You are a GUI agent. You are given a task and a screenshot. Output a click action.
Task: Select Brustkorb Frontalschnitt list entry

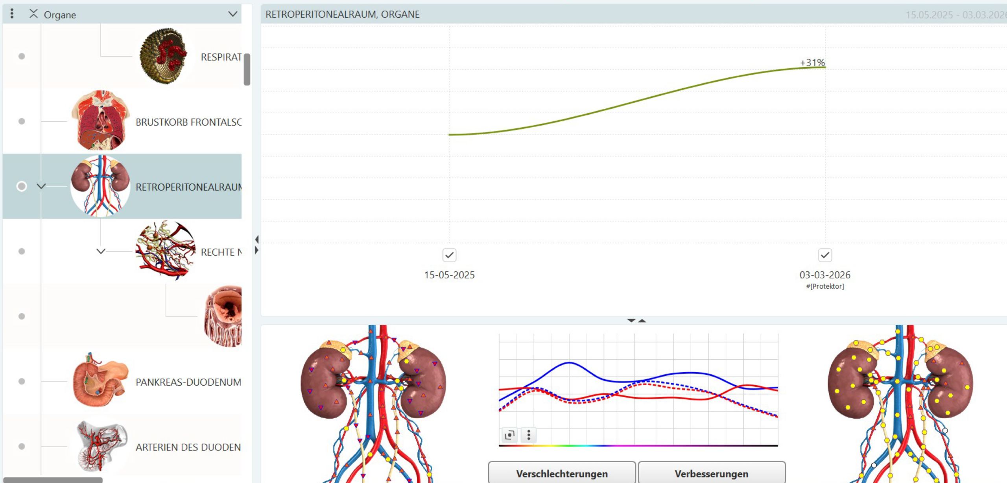[188, 122]
